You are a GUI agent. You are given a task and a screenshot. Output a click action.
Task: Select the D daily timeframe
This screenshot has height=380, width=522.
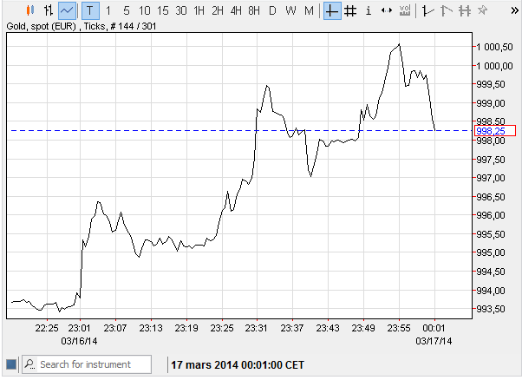pyautogui.click(x=272, y=10)
